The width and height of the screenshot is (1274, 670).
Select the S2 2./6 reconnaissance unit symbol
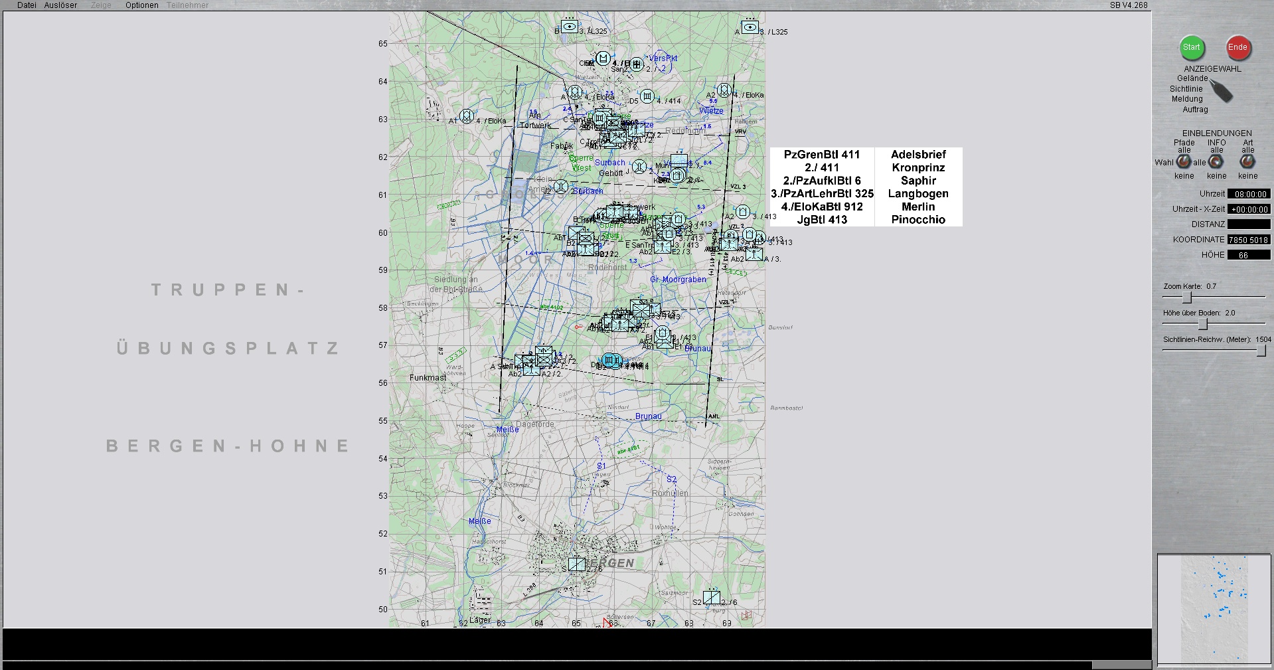click(711, 597)
